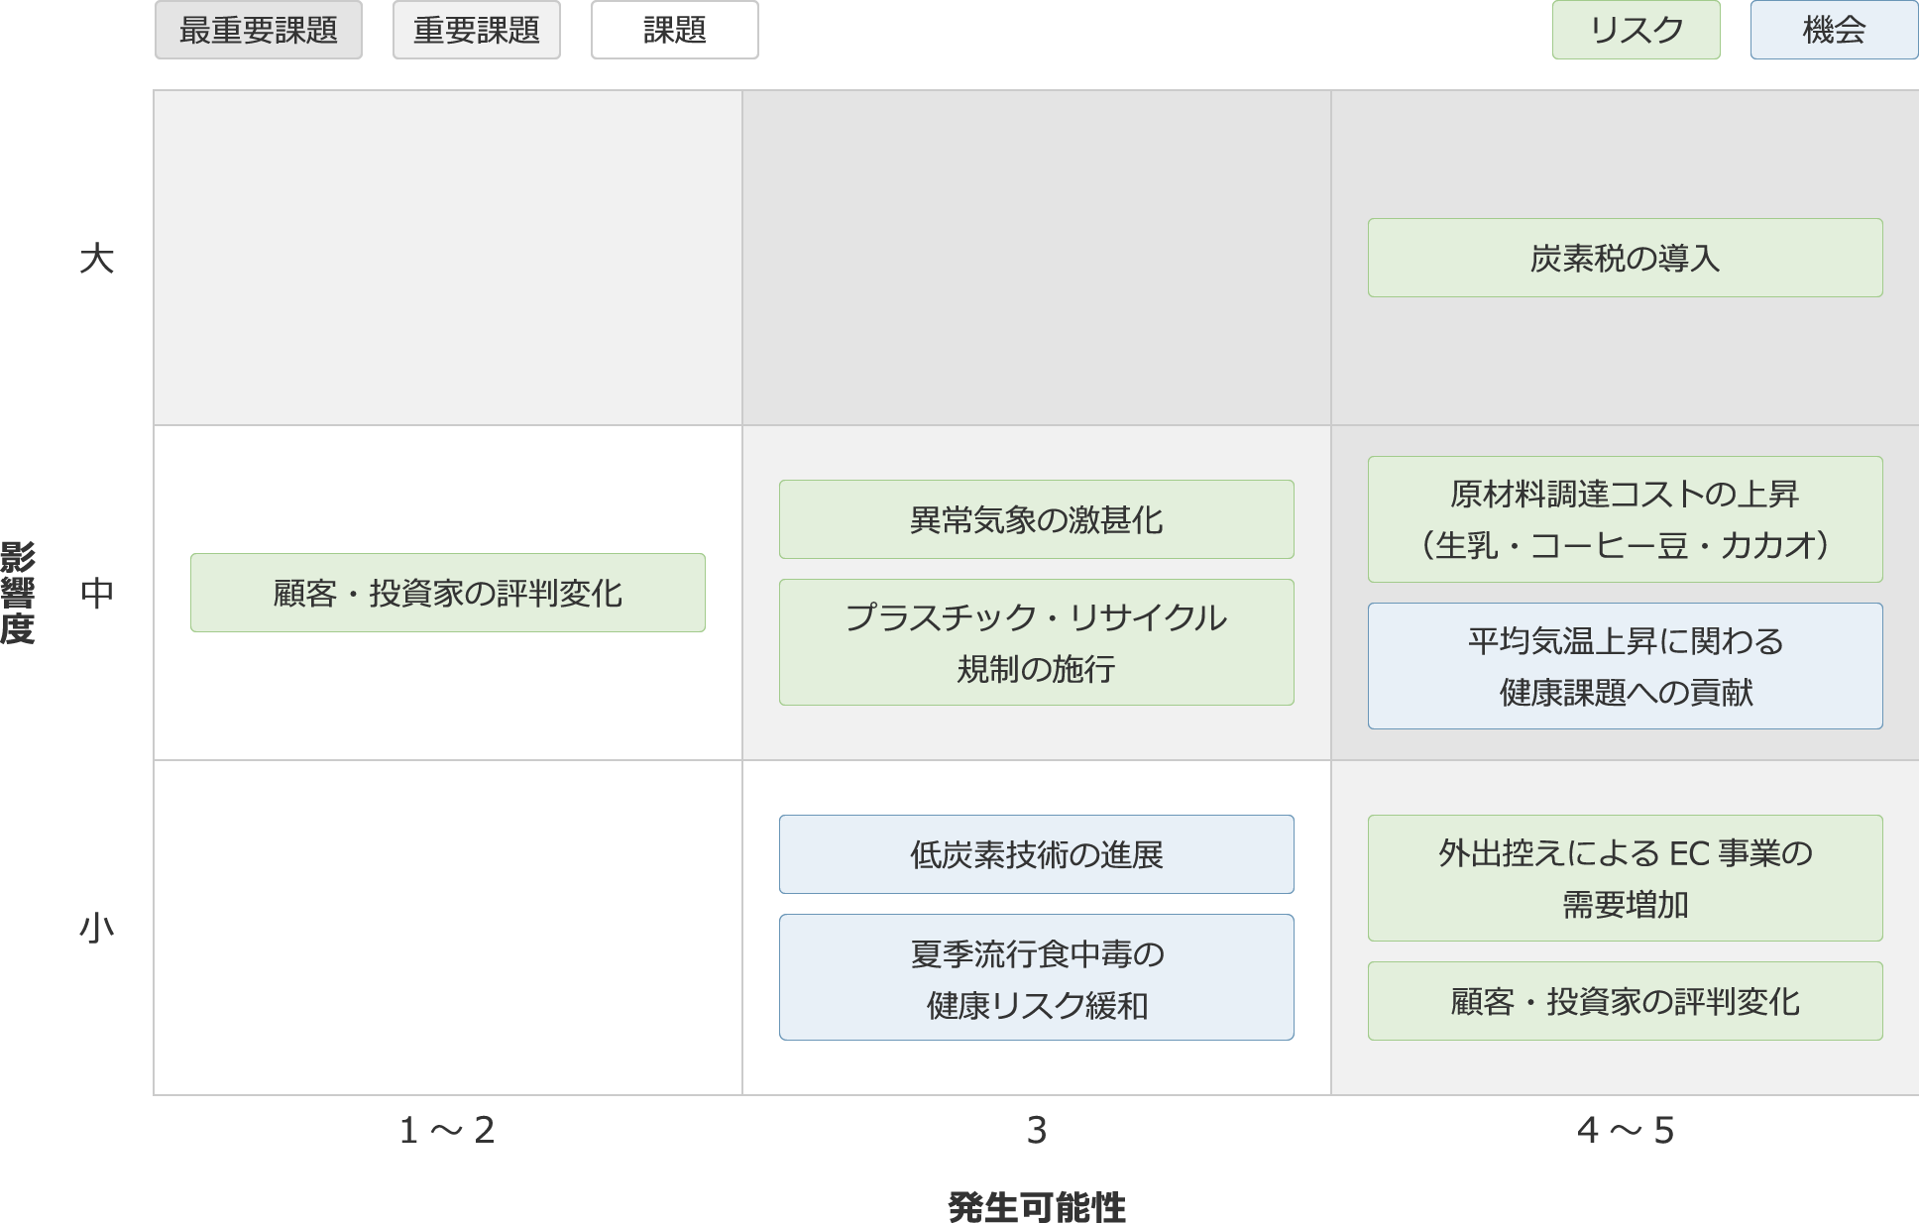Viewport: 1919px width, 1223px height.
Task: Select the 最重要課題 legend item
Action: coord(258,31)
